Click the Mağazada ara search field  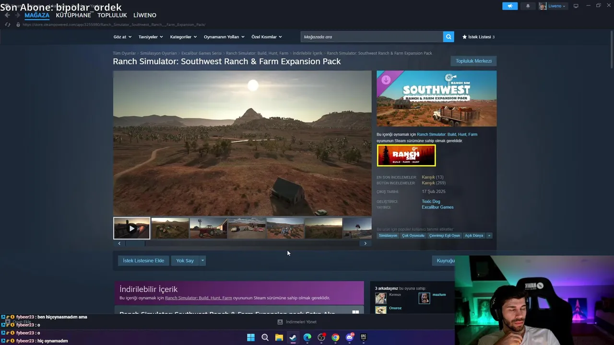[372, 37]
